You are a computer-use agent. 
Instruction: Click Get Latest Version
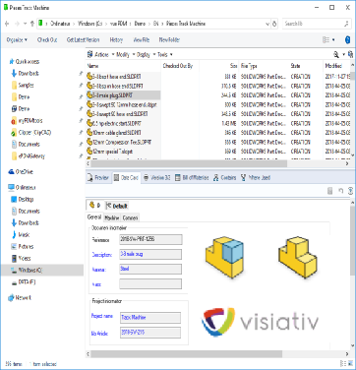[84, 40]
